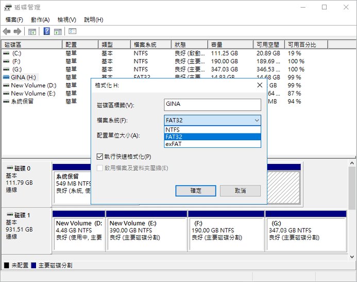The width and height of the screenshot is (357, 282).
Task: Select the GINA (H:) drive icon in list
Action: pos(6,77)
